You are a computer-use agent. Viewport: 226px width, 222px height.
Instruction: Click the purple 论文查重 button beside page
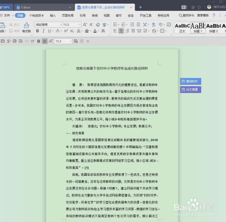coord(190,90)
